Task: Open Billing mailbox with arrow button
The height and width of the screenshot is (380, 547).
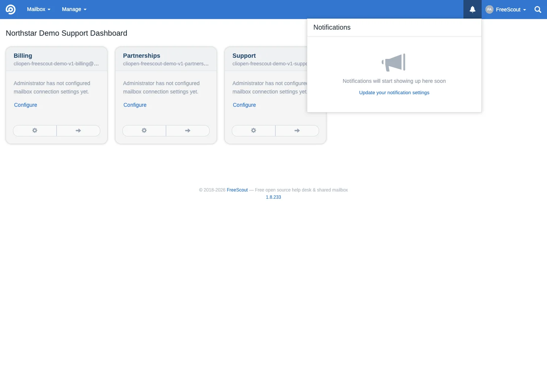Action: (78, 131)
